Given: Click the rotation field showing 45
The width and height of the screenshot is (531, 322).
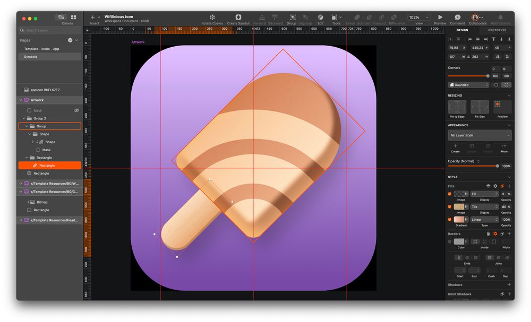Looking at the screenshot, I should coord(502,48).
